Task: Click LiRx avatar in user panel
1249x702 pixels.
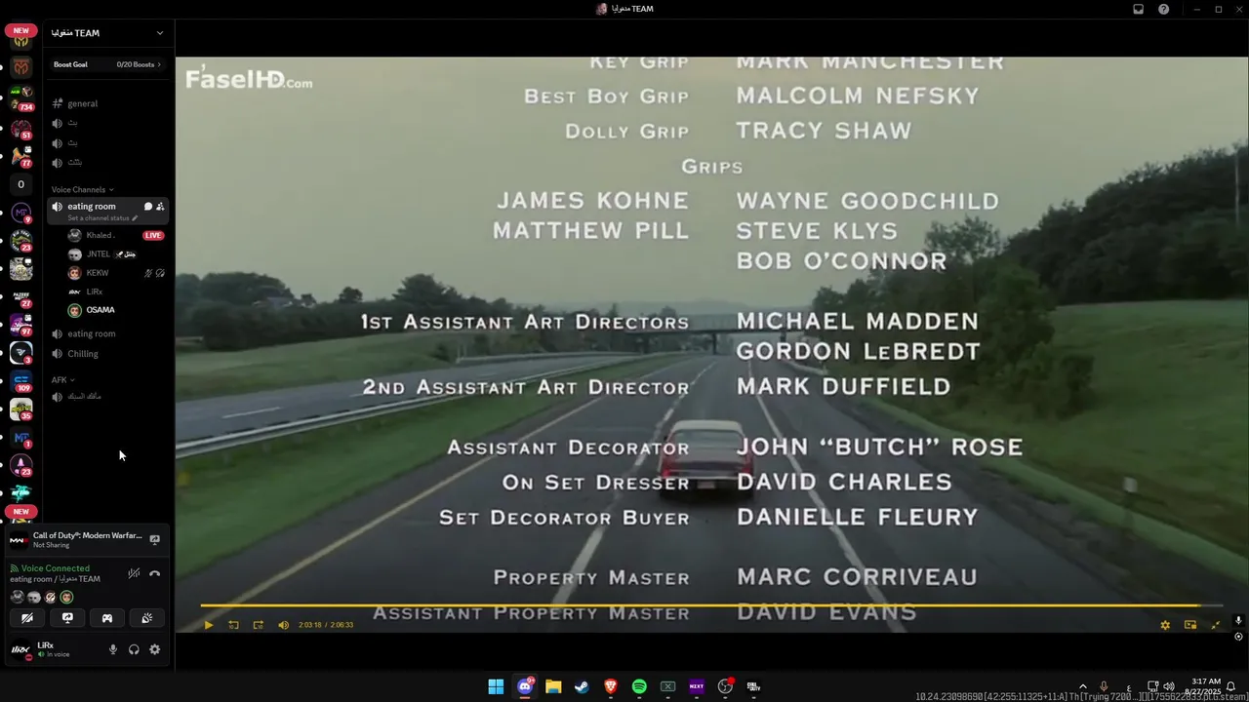Action: (20, 649)
